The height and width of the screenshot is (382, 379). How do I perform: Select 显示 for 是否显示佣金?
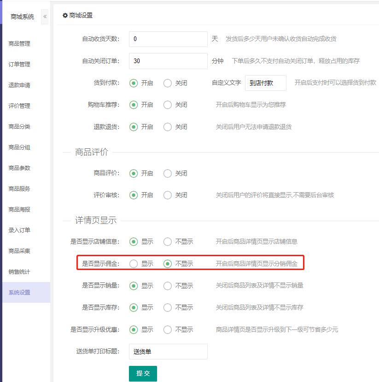point(134,264)
